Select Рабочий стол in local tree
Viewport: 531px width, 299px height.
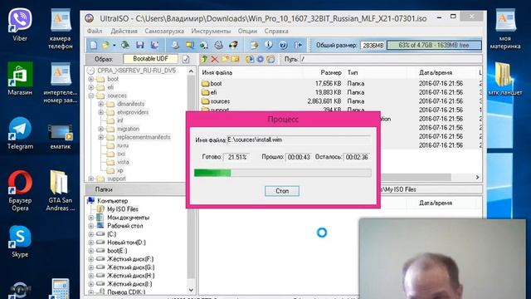125,226
